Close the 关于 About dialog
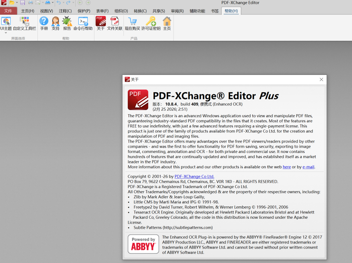The height and width of the screenshot is (263, 352). tap(321, 79)
